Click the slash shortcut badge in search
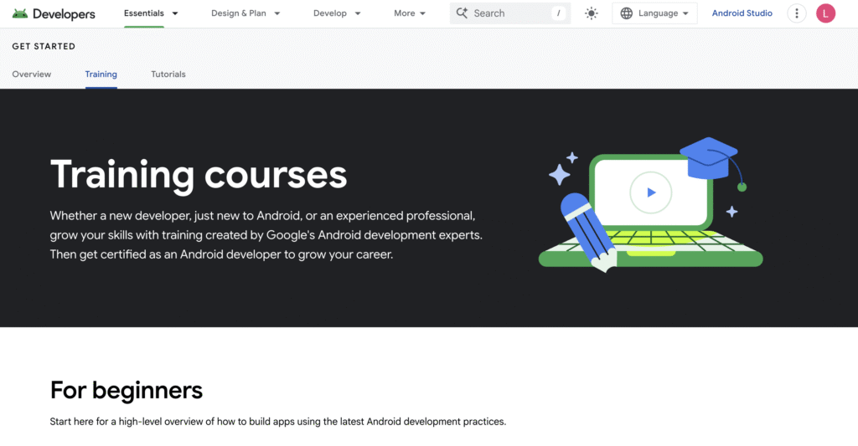Screen dimensions: 858x446 (558, 13)
